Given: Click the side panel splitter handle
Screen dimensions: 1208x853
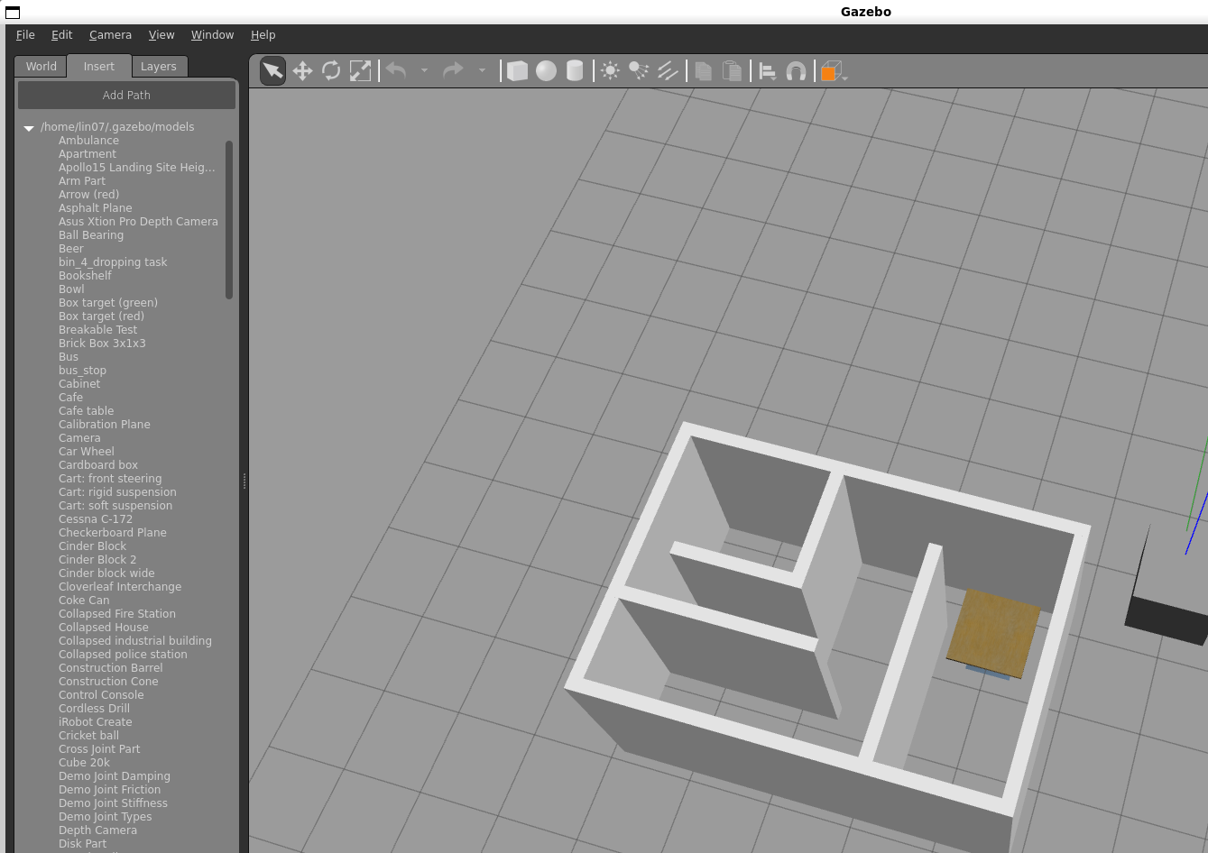Looking at the screenshot, I should 244,482.
